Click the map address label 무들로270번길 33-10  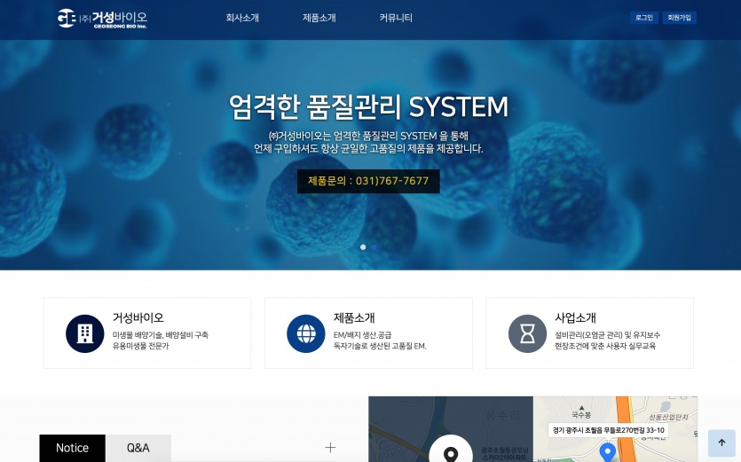pyautogui.click(x=608, y=430)
